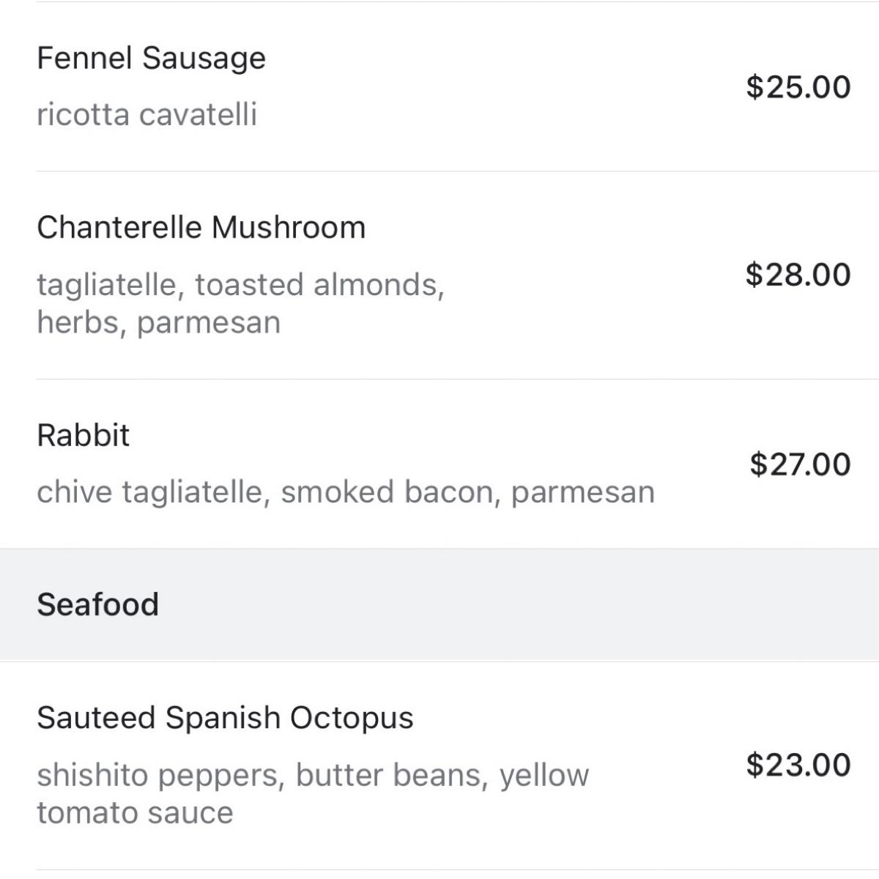Viewport: 879px width, 879px height.
Task: Tap the $27.00 price
Action: (800, 464)
